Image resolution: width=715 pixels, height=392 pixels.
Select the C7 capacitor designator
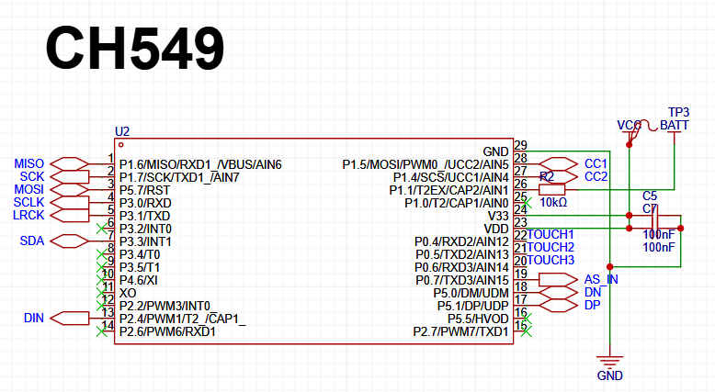650,208
